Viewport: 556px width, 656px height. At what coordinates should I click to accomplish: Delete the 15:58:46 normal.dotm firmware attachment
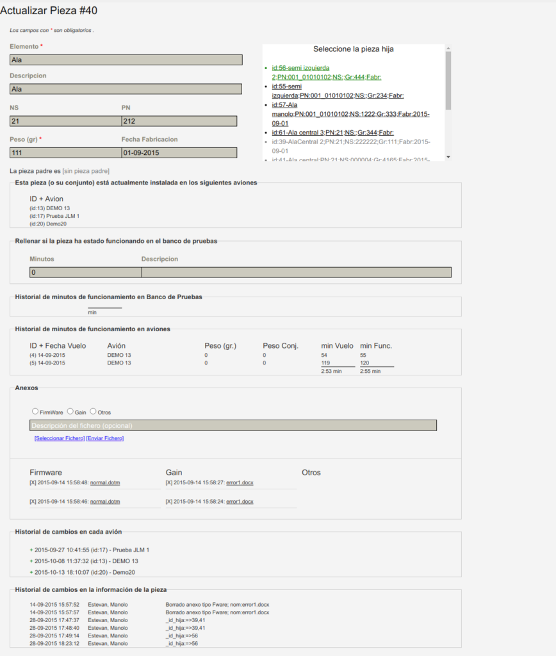(x=33, y=502)
